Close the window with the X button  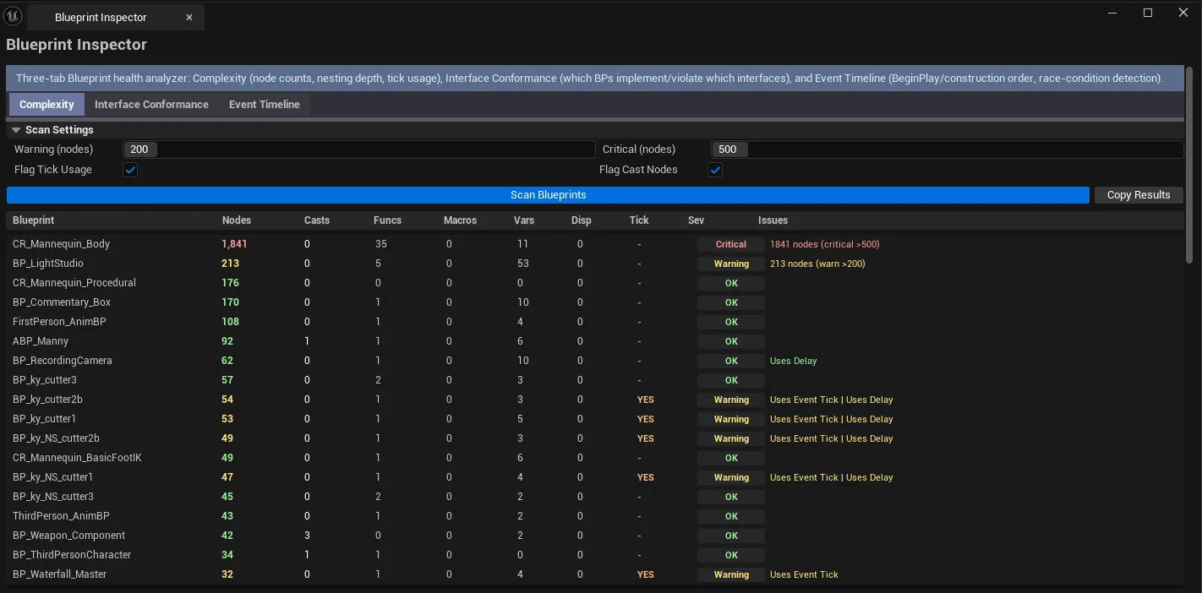click(1184, 13)
